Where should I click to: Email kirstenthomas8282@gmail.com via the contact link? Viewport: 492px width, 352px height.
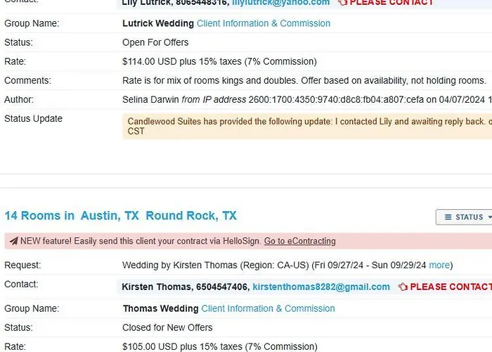click(x=321, y=287)
